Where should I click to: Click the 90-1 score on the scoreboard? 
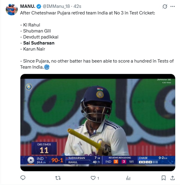pyautogui.click(x=57, y=160)
